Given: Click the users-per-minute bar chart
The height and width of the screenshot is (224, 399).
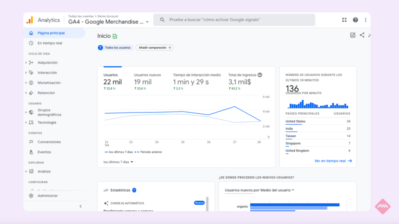Looking at the screenshot, I should tap(318, 104).
